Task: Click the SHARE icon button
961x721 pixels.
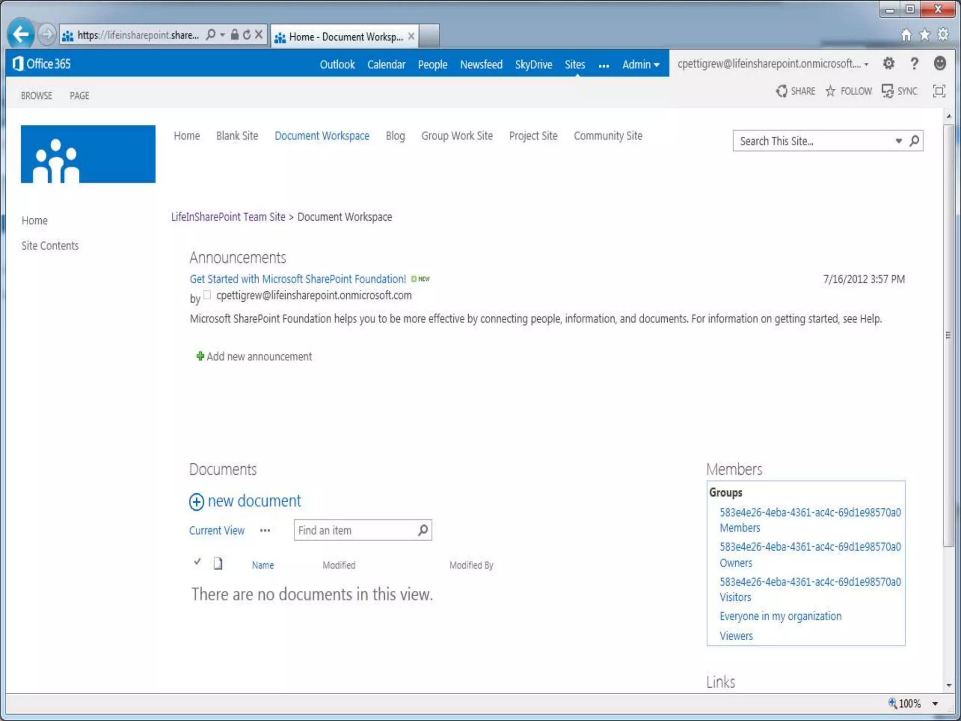Action: (x=781, y=91)
